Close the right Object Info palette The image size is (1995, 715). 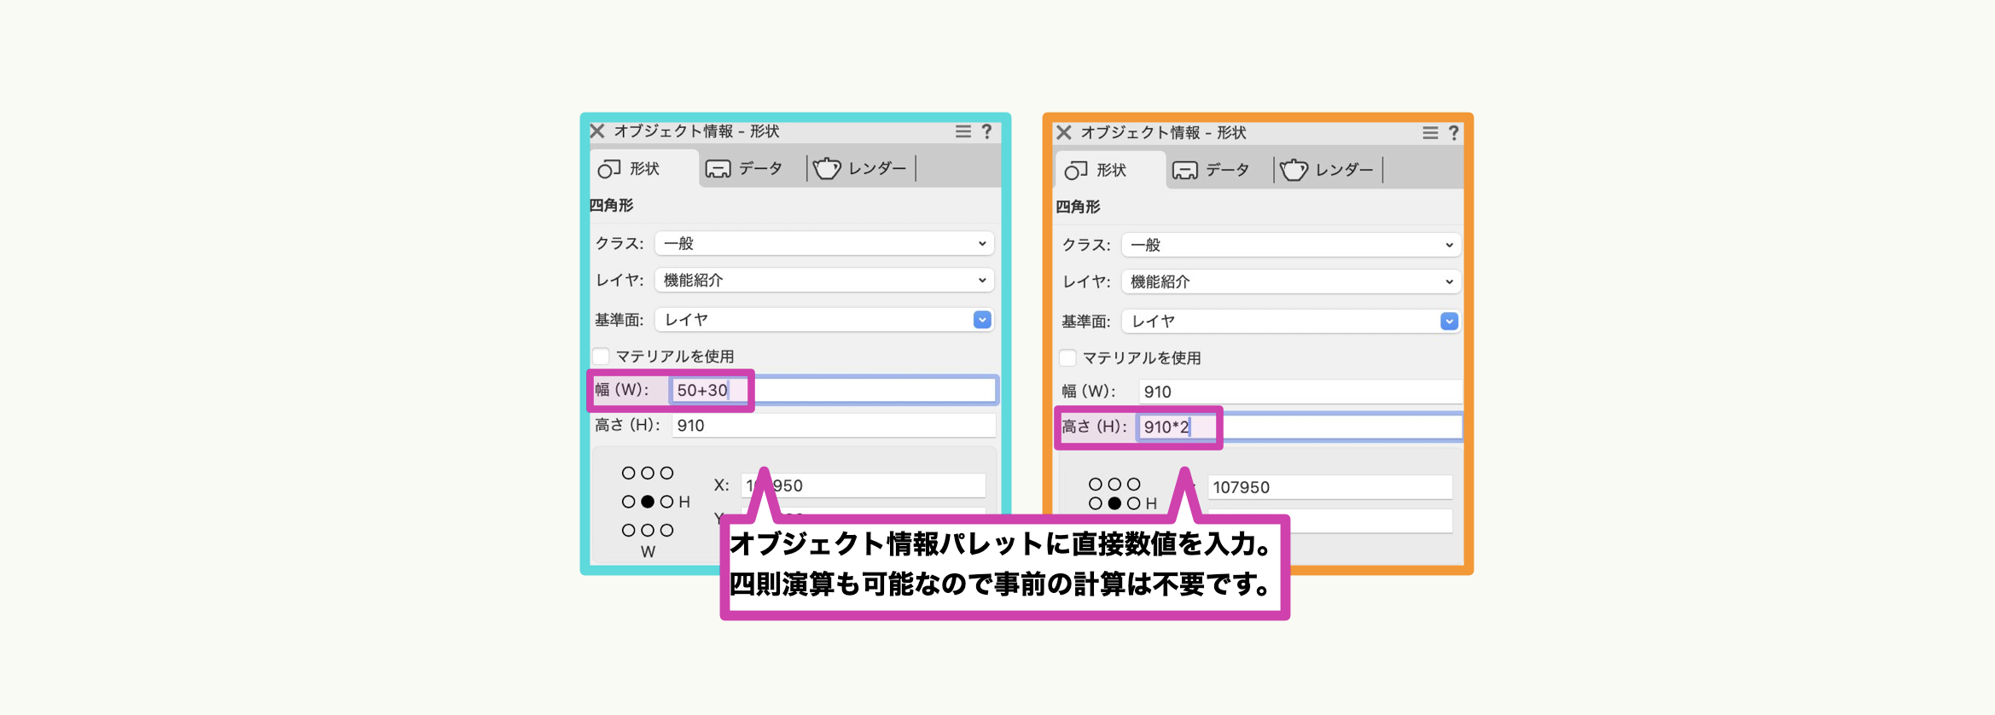pyautogui.click(x=1064, y=133)
